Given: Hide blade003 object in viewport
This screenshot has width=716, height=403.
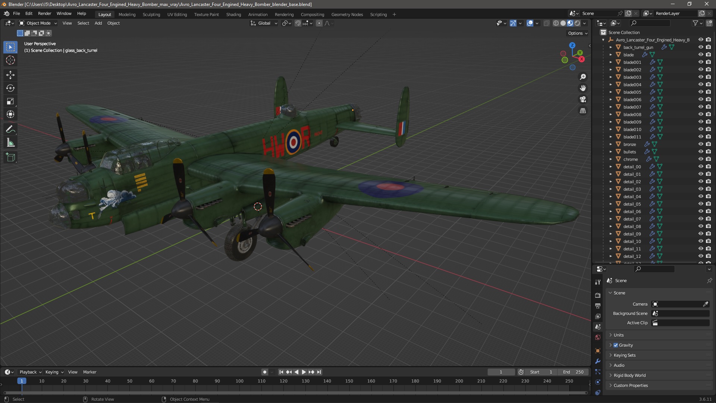Looking at the screenshot, I should pos(701,77).
